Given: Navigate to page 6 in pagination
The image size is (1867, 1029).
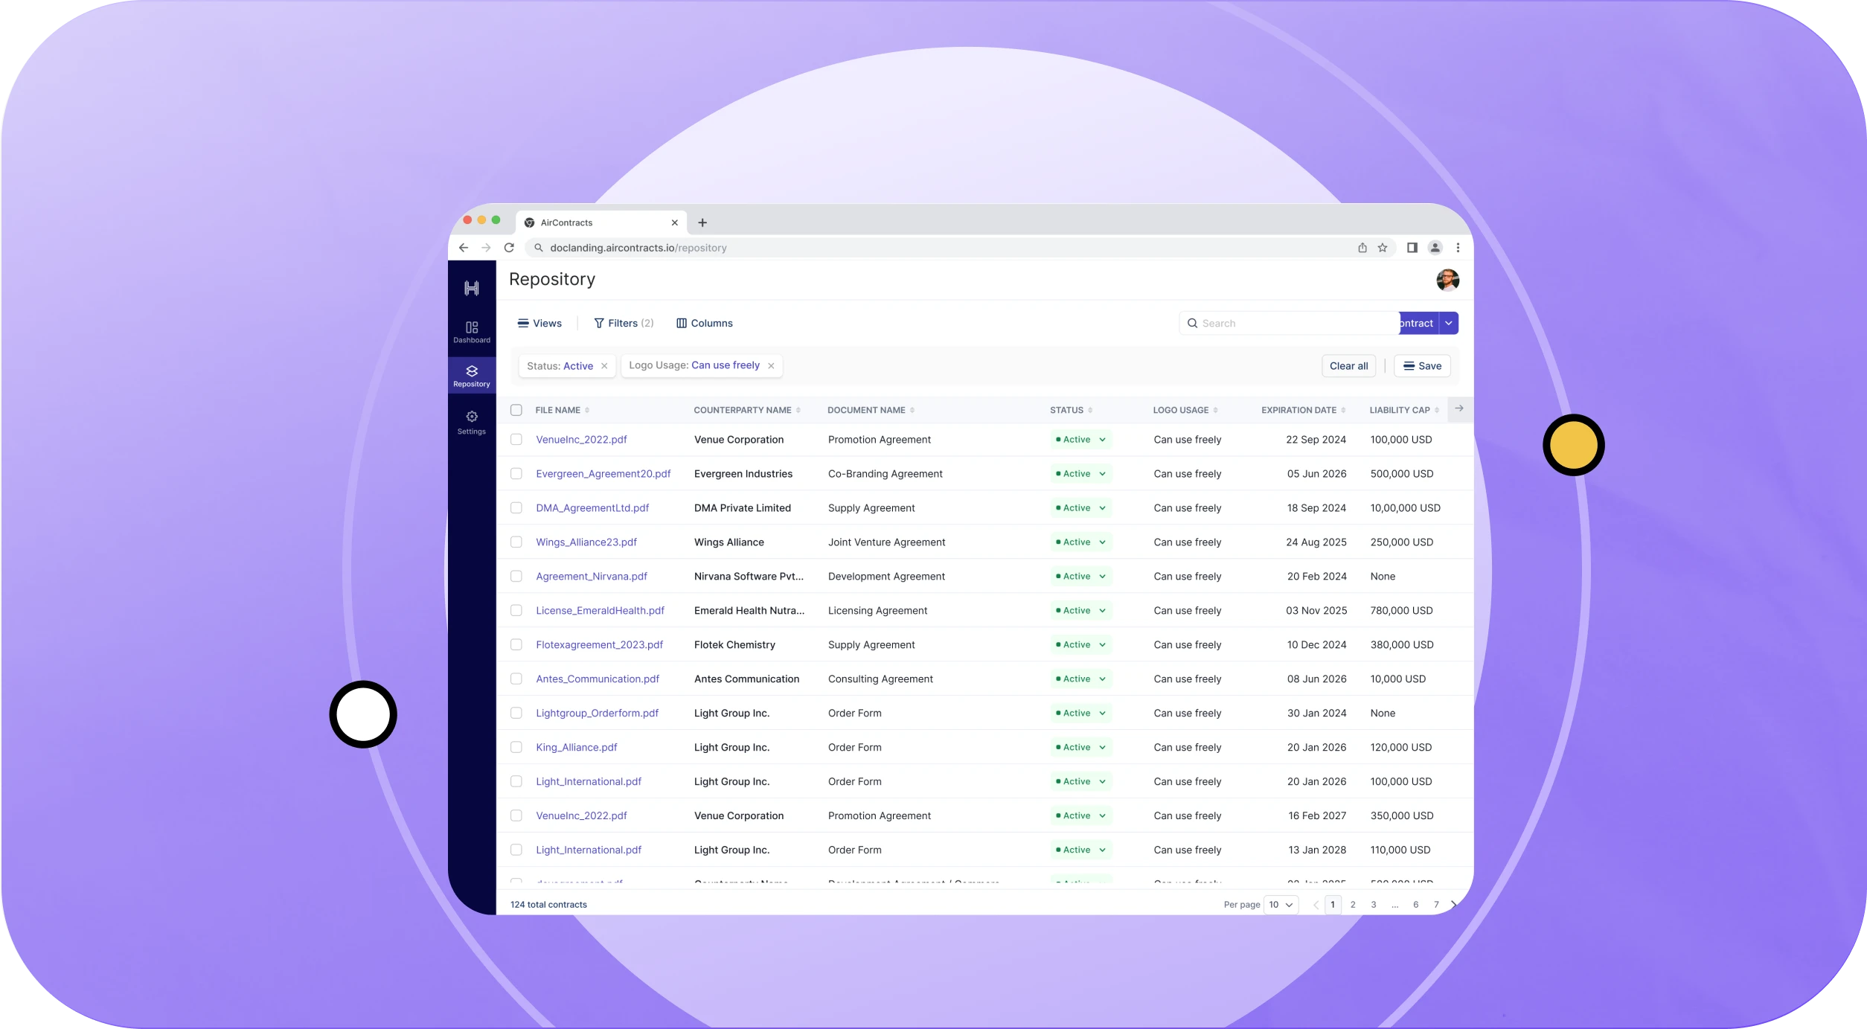Looking at the screenshot, I should point(1415,903).
